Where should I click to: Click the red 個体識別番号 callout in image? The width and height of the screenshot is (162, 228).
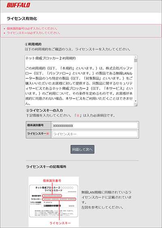pos(52,181)
